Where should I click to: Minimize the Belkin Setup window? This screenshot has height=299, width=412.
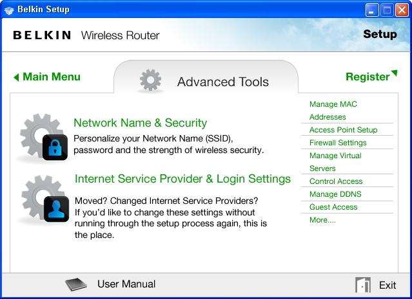pyautogui.click(x=371, y=10)
